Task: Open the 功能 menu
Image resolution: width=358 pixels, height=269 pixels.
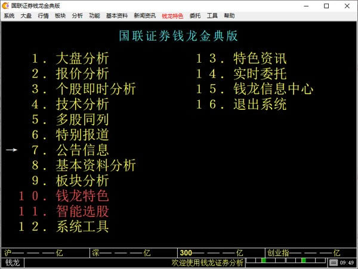Action: pos(94,16)
